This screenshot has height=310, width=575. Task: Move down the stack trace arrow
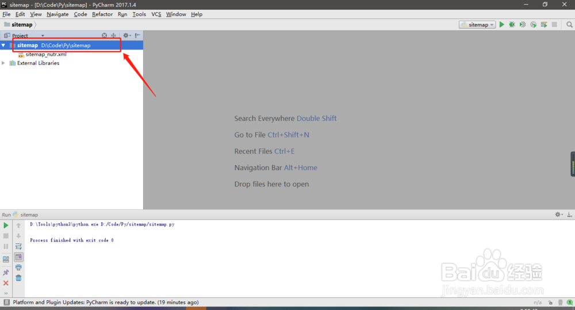(x=18, y=236)
